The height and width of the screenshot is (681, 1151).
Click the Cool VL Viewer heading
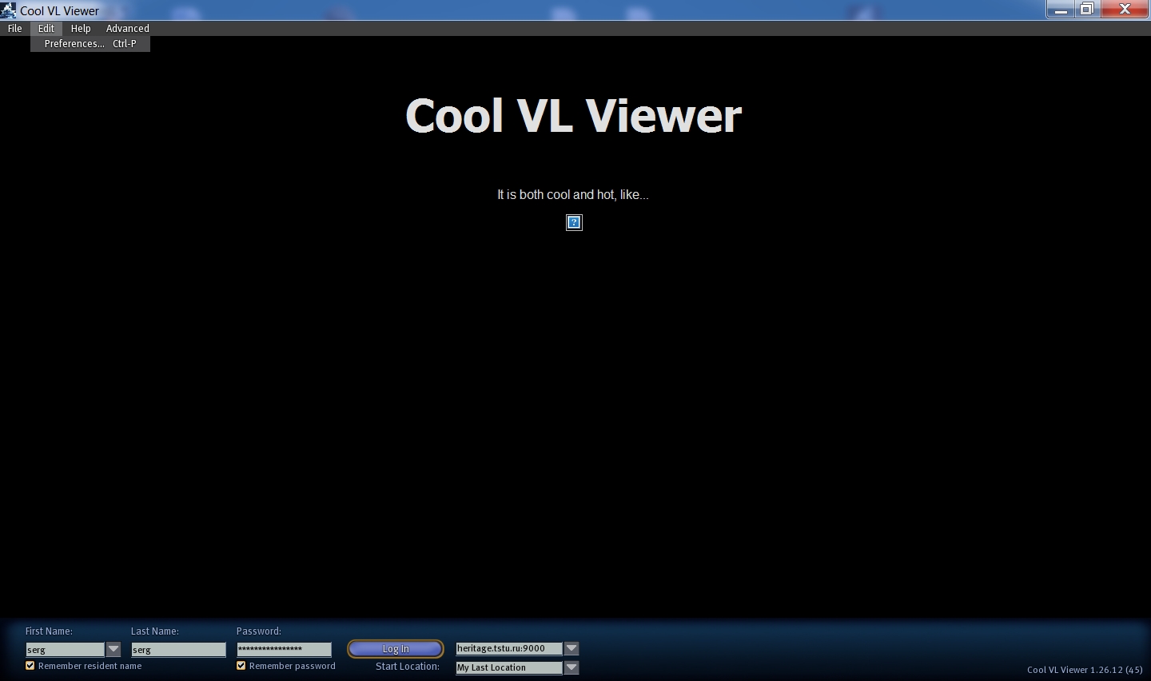point(574,116)
